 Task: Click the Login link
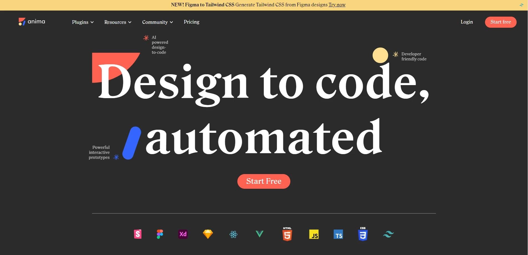(467, 22)
